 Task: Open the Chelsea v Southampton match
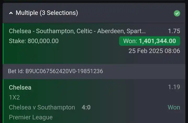pos(42,107)
